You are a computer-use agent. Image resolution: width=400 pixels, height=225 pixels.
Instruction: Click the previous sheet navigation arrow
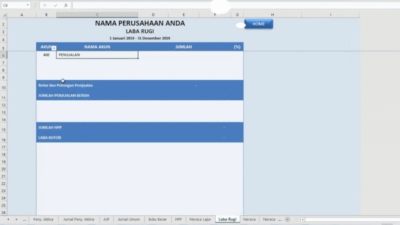click(8, 219)
